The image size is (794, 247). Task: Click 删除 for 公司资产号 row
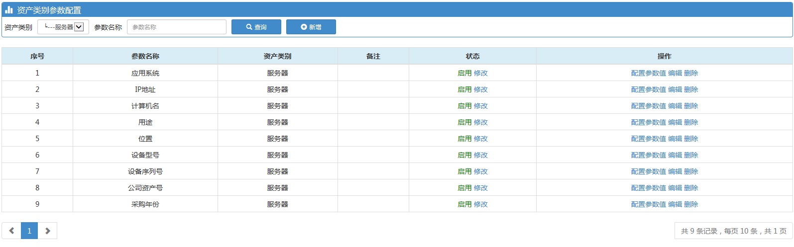691,188
